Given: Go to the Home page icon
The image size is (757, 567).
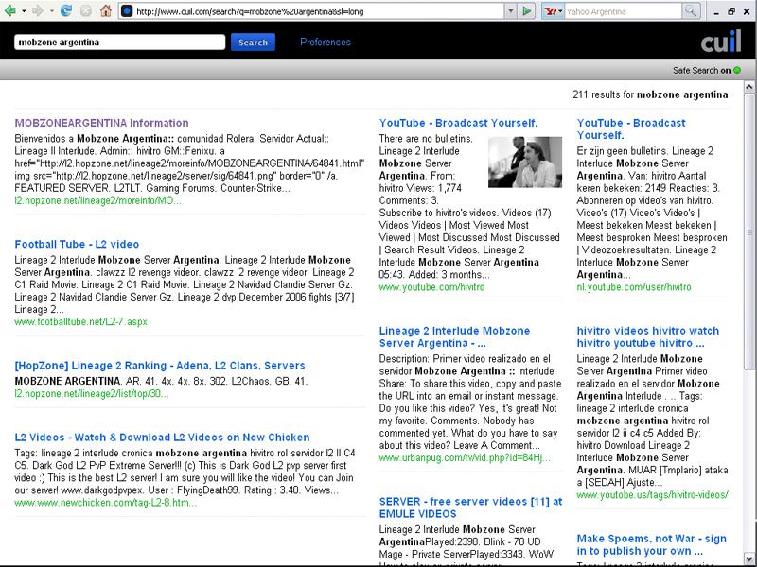Looking at the screenshot, I should click(106, 11).
